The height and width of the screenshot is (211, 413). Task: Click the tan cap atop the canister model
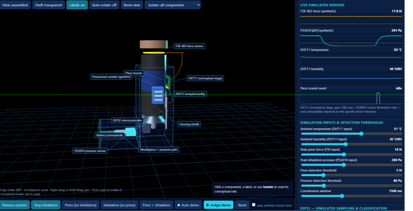154,44
